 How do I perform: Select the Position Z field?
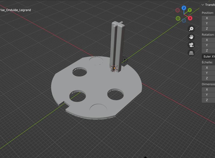209,29
